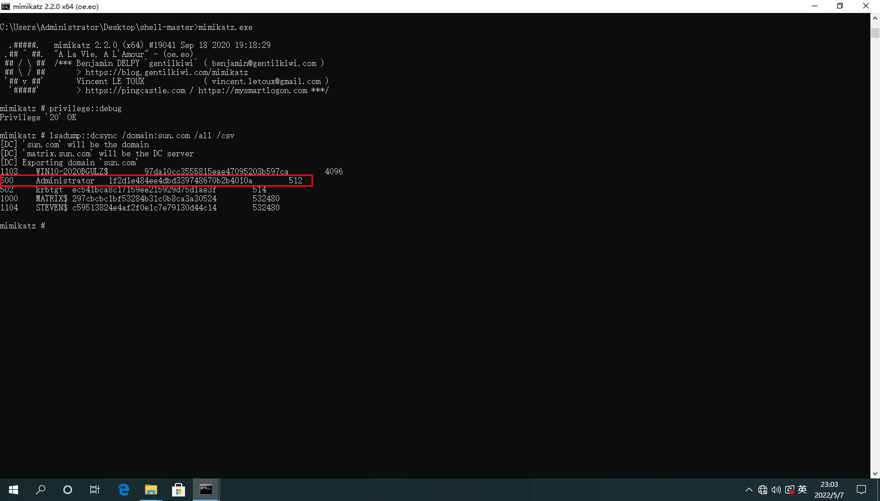Click the 'Privilege '20' OK' output line
Image resolution: width=880 pixels, height=501 pixels.
click(x=38, y=117)
